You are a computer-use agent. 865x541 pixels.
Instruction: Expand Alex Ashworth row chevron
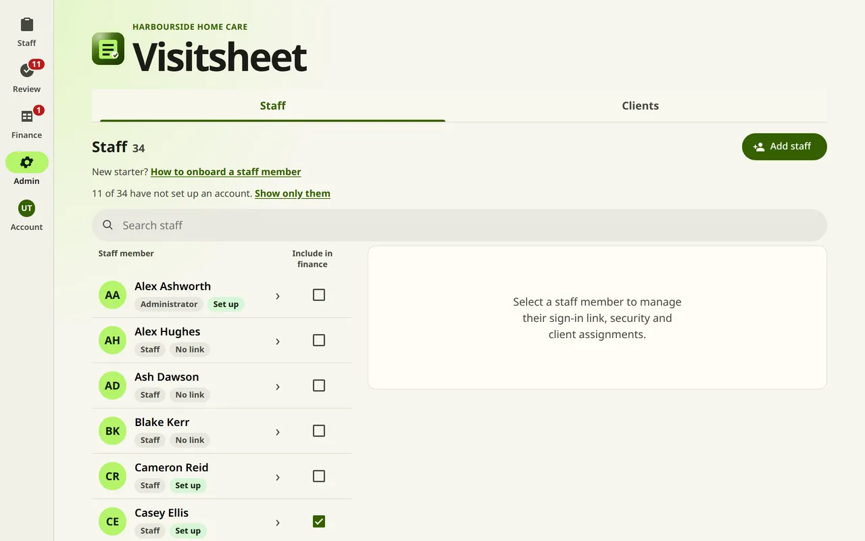point(277,296)
